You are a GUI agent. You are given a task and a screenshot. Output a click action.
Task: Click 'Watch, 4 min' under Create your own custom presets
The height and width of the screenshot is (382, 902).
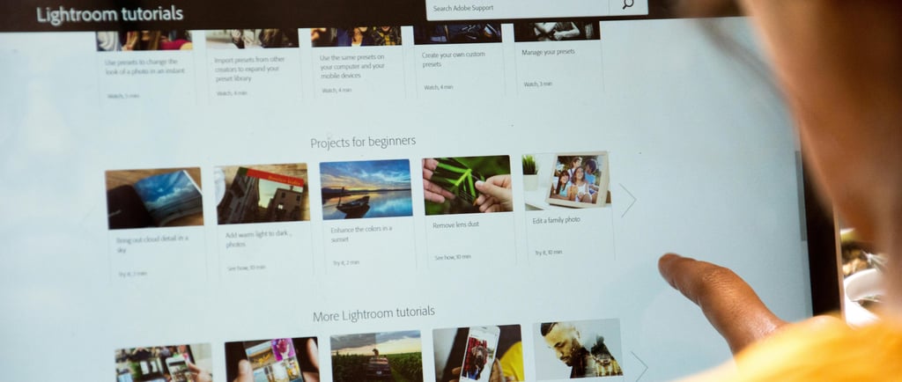pyautogui.click(x=439, y=87)
